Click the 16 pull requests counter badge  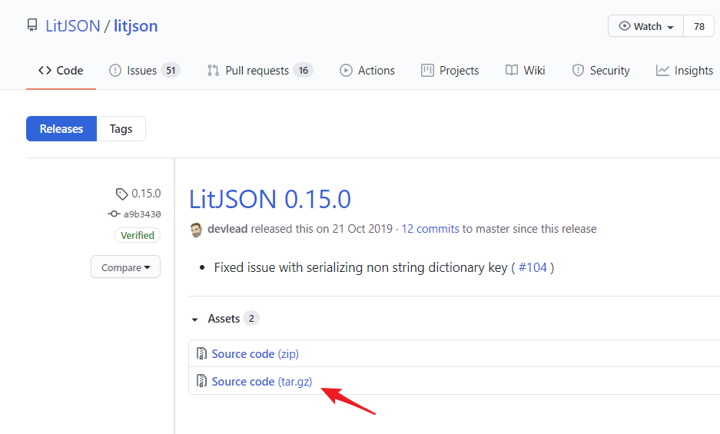303,70
